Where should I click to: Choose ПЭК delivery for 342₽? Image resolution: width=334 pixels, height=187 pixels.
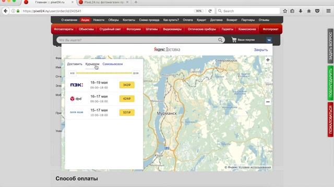(x=127, y=85)
